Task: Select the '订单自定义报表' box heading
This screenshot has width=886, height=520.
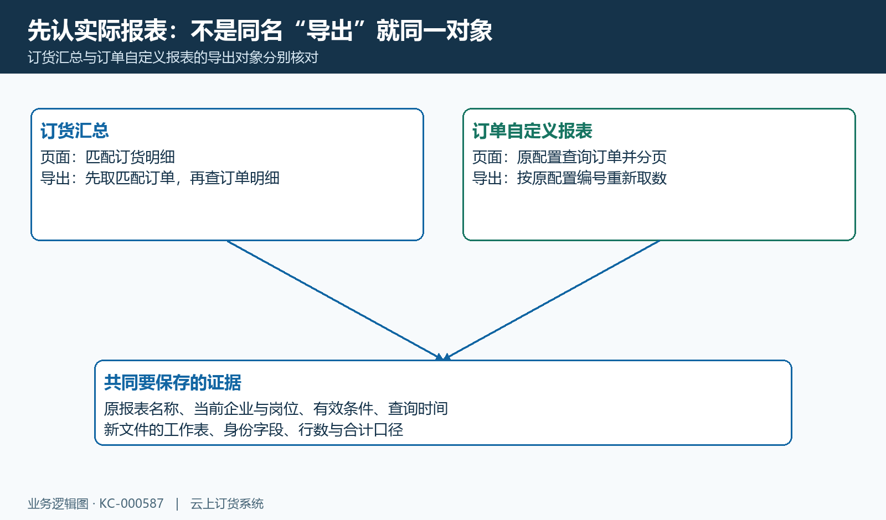Action: click(x=532, y=131)
